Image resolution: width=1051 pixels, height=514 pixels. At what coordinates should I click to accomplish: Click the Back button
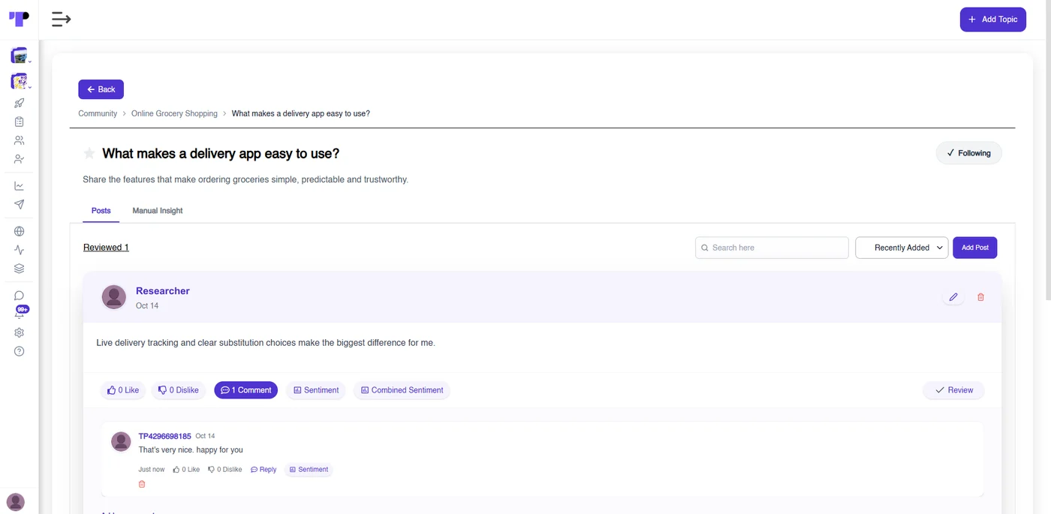coord(101,89)
